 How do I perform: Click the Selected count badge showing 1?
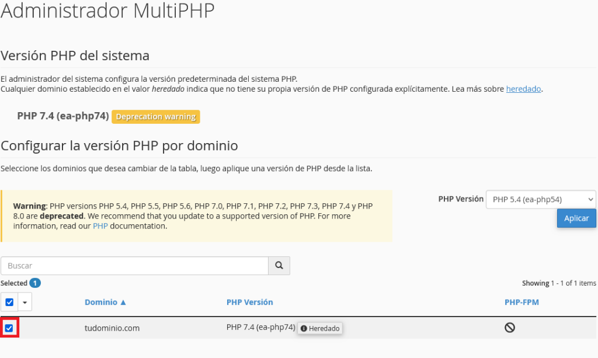click(x=34, y=283)
